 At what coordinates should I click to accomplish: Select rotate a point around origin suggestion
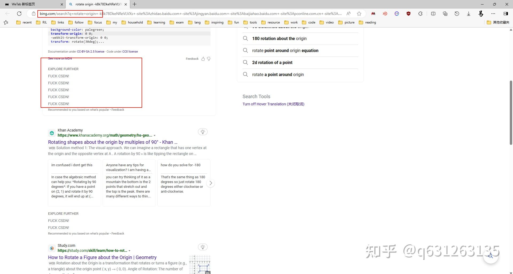(x=300, y=74)
